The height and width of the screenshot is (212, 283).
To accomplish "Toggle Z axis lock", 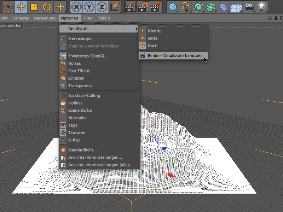I will pos(102,7).
